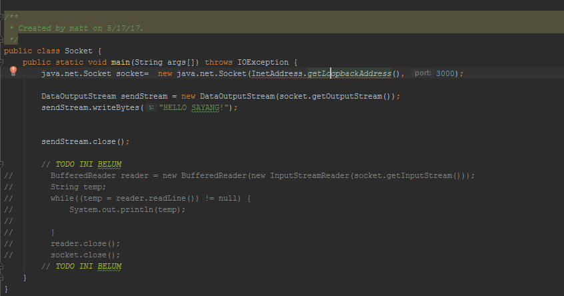Click the red lightbulb quick-fix icon
The height and width of the screenshot is (296, 564).
click(x=13, y=71)
